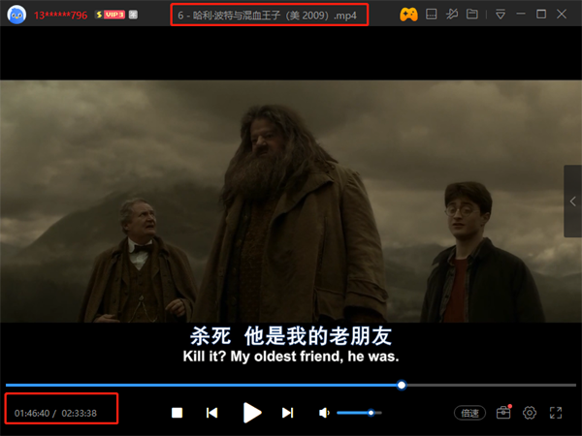The image size is (582, 436).
Task: Open file folder icon in title bar
Action: (472, 15)
